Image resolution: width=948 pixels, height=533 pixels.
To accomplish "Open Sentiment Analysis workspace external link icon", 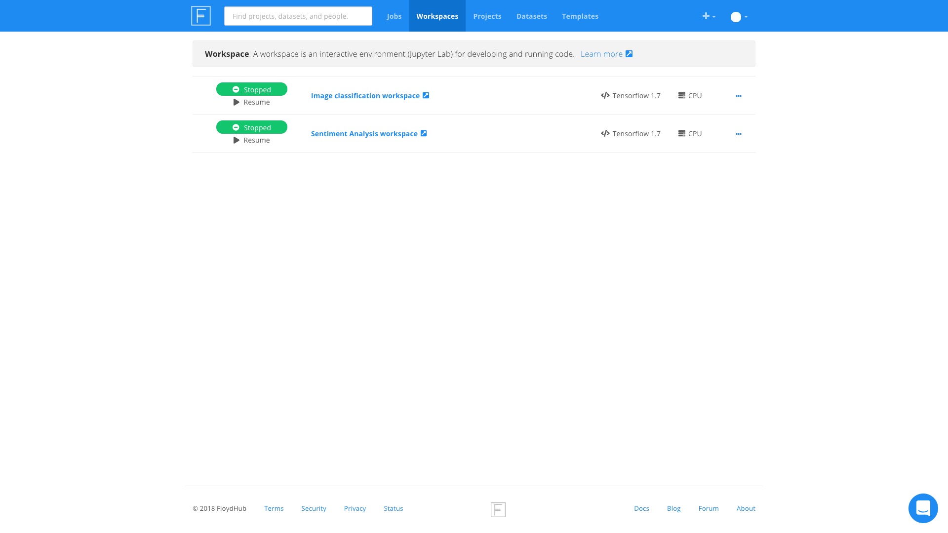I will [x=424, y=133].
